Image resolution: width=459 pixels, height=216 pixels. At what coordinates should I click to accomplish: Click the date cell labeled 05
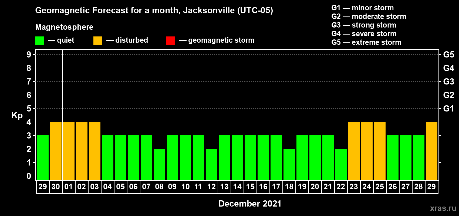(x=121, y=187)
